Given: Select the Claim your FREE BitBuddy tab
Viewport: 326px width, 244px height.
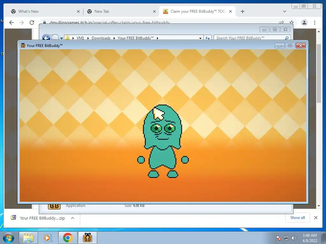Looking at the screenshot, I should [197, 11].
